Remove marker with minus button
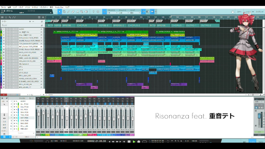The width and height of the screenshot is (265, 149). pos(33,22)
